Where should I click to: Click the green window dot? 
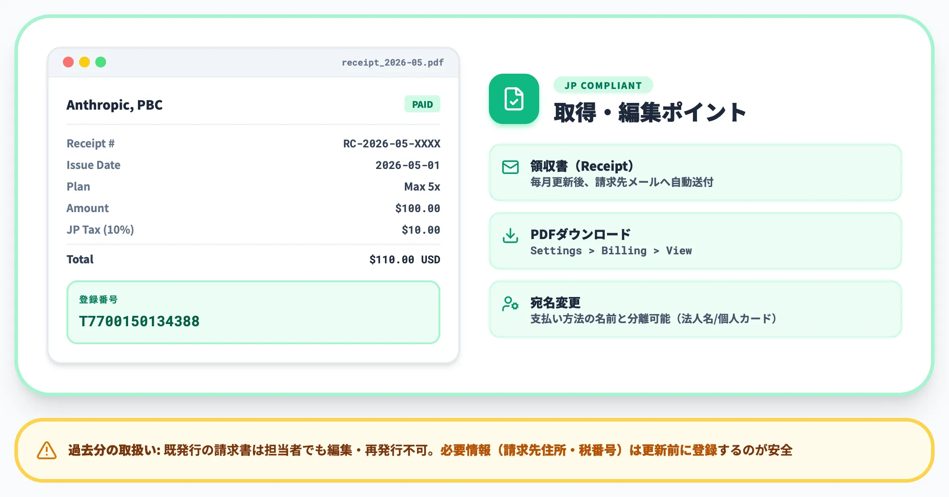[101, 62]
